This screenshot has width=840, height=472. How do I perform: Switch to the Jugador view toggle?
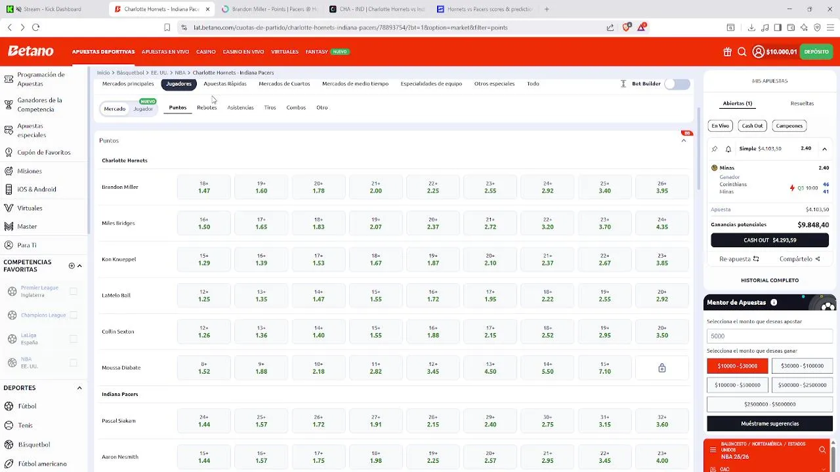(x=143, y=109)
